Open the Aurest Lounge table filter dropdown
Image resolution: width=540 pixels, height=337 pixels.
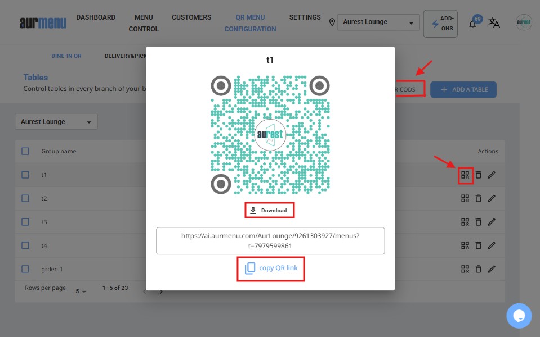56,122
